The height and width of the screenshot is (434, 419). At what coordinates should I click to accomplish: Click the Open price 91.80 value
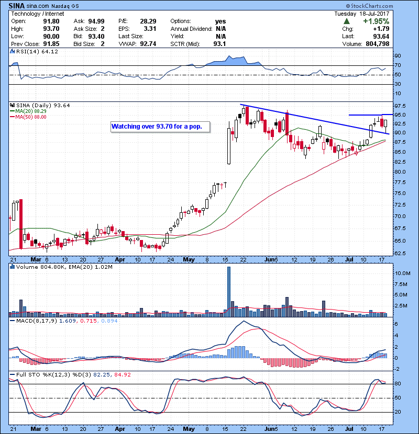[x=51, y=21]
